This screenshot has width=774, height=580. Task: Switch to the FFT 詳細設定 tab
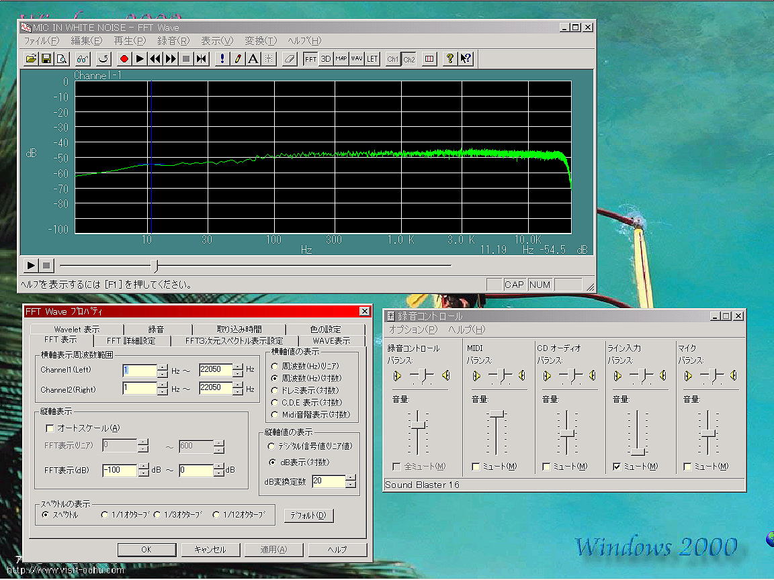tap(131, 341)
